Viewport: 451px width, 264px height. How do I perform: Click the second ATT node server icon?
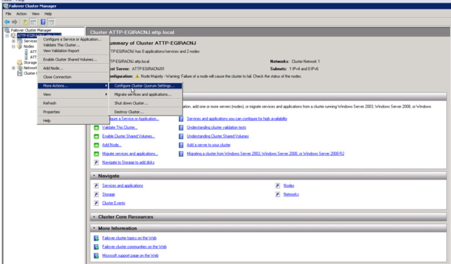click(x=26, y=57)
